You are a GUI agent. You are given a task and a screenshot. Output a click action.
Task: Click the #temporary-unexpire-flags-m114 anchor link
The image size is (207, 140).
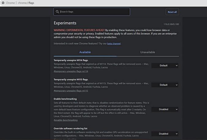point(71,71)
